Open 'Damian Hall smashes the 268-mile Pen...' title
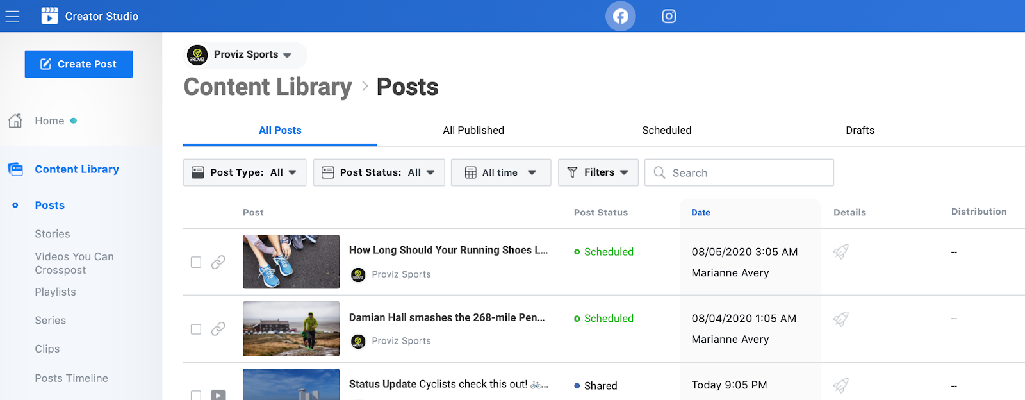Screen dimensions: 1025x400 click(447, 318)
